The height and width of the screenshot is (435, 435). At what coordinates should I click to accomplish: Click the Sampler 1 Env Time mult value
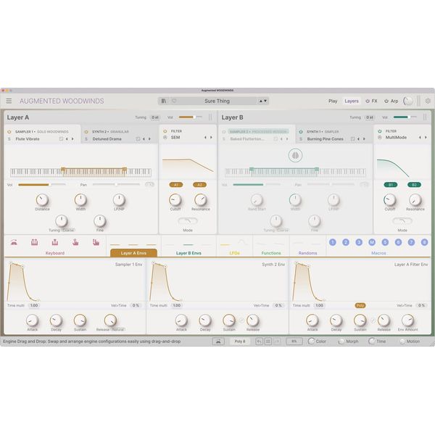click(34, 305)
